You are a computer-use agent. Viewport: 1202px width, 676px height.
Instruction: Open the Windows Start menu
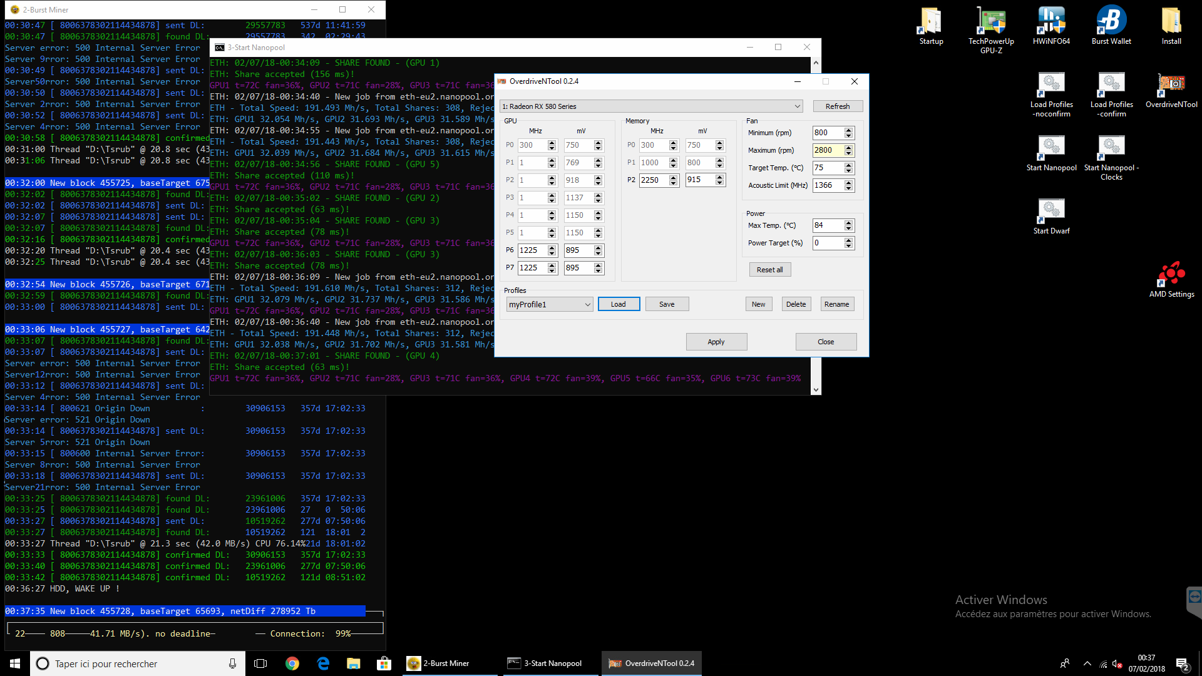(15, 663)
